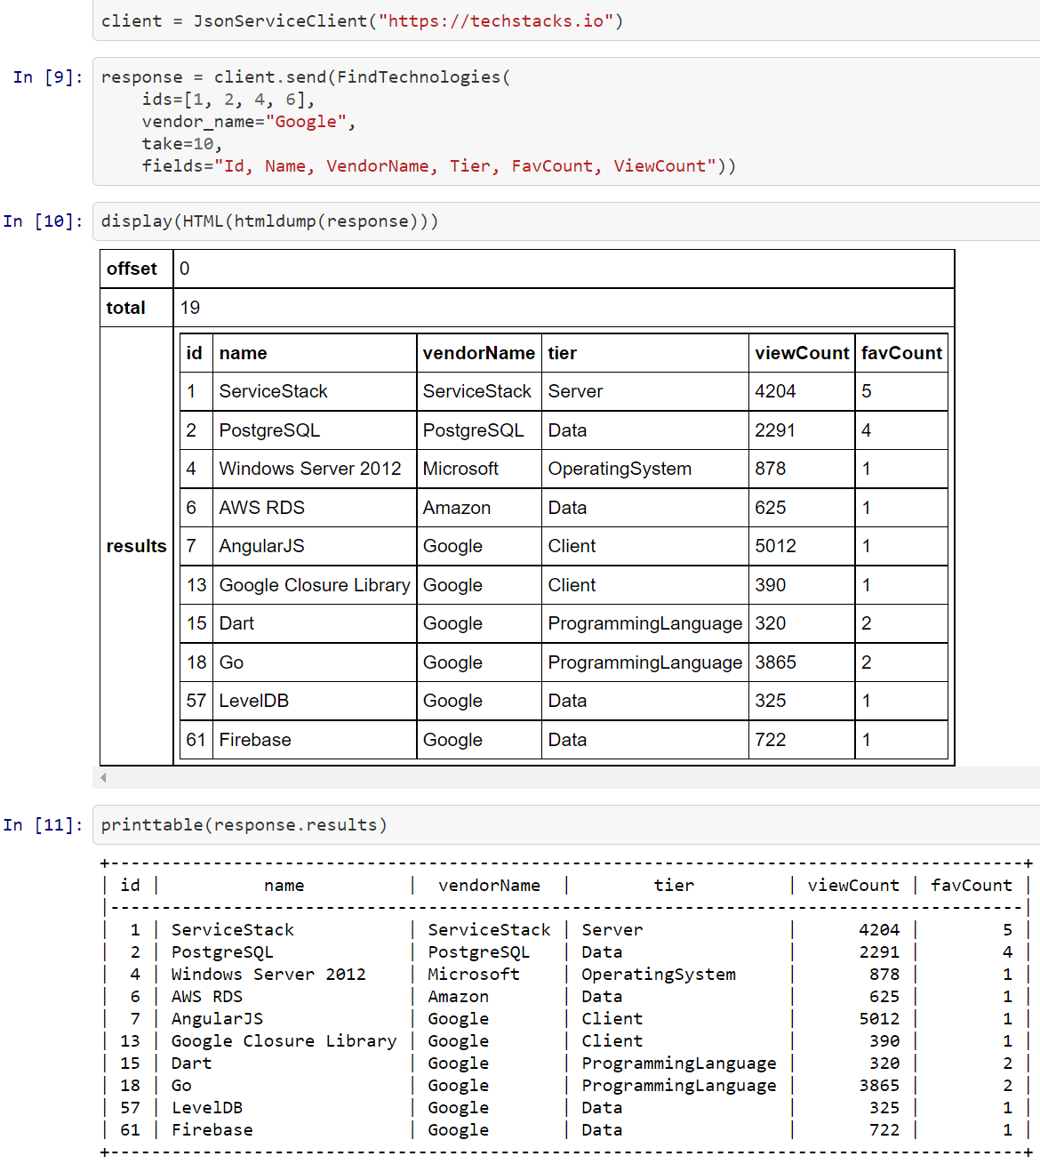Image resolution: width=1040 pixels, height=1164 pixels.
Task: Focus the In [9] FindTechnologies code cell
Action: (x=566, y=122)
